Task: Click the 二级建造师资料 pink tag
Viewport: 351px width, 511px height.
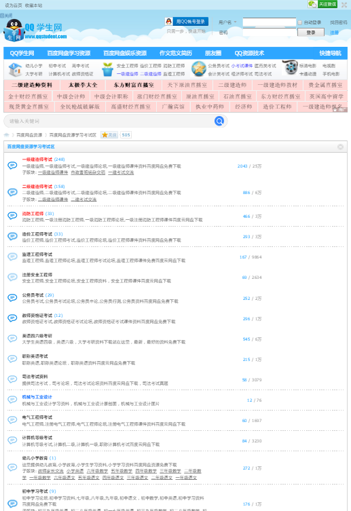Action: click(x=32, y=85)
